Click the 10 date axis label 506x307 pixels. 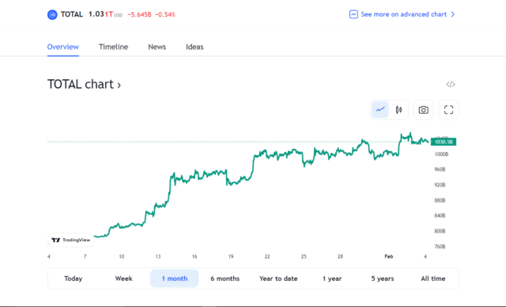click(121, 256)
